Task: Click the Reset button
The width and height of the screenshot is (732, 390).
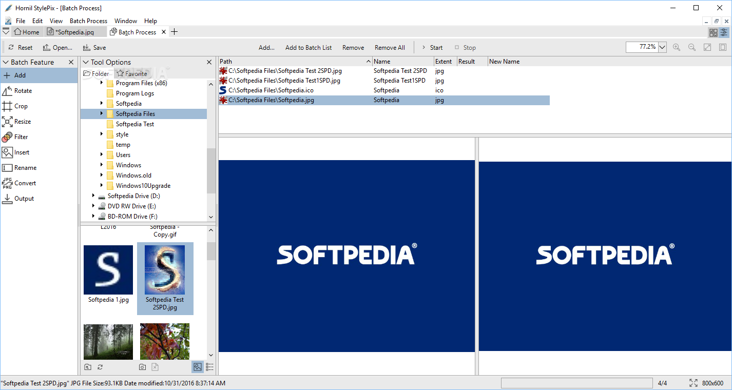Action: coord(21,47)
